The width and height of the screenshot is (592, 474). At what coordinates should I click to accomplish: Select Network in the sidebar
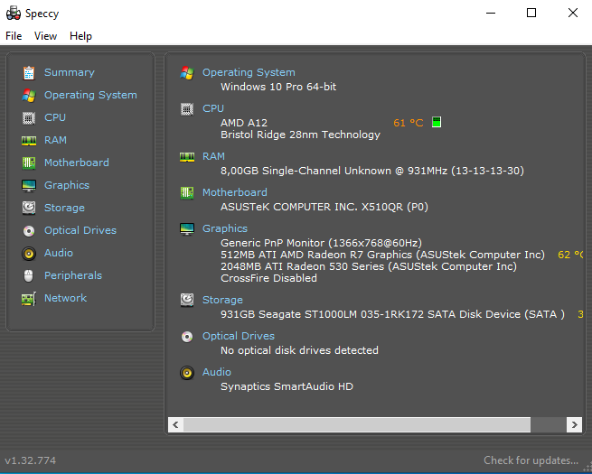[x=66, y=298]
